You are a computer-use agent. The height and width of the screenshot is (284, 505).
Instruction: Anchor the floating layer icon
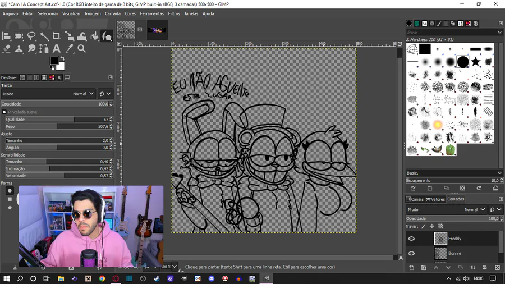click(472, 268)
